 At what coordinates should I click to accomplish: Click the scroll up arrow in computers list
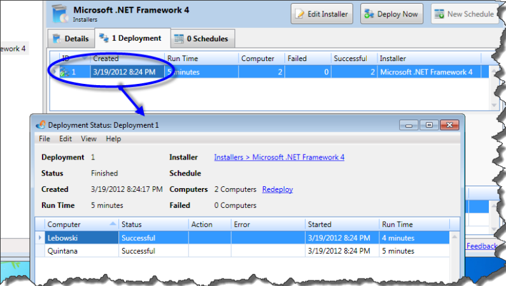[x=454, y=236]
